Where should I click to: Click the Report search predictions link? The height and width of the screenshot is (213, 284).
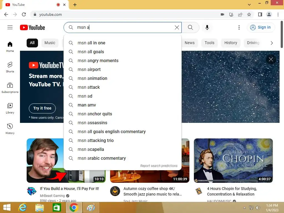[x=159, y=166]
